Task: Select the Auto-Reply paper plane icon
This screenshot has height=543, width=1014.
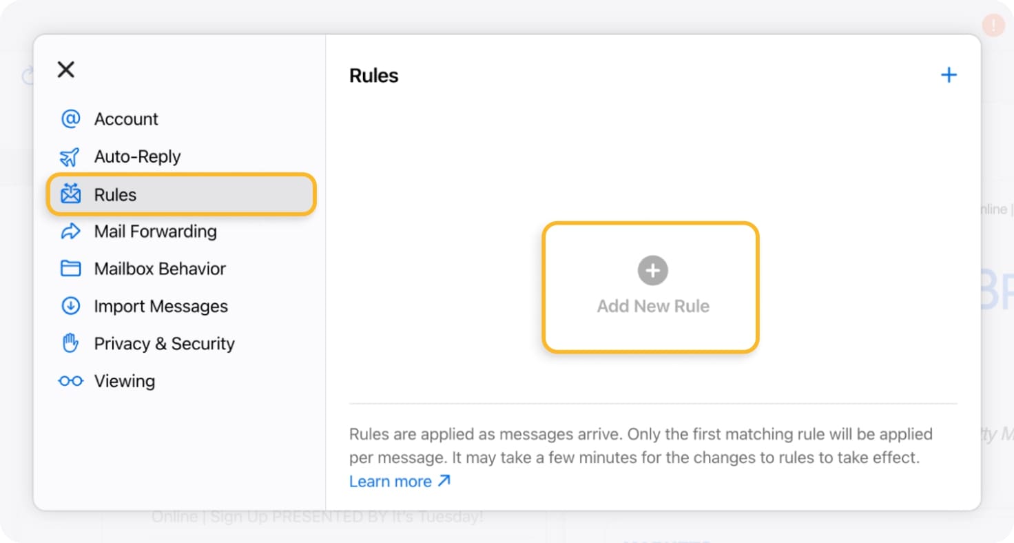Action: click(x=70, y=156)
